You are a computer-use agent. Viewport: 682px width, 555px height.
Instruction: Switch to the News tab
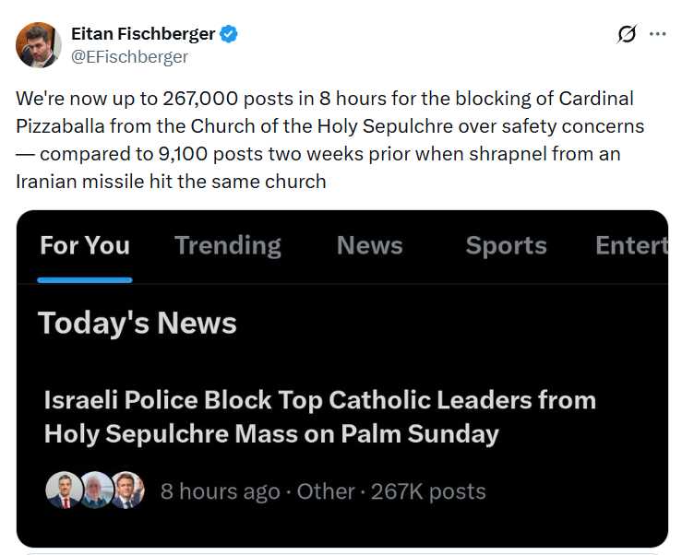(x=369, y=245)
